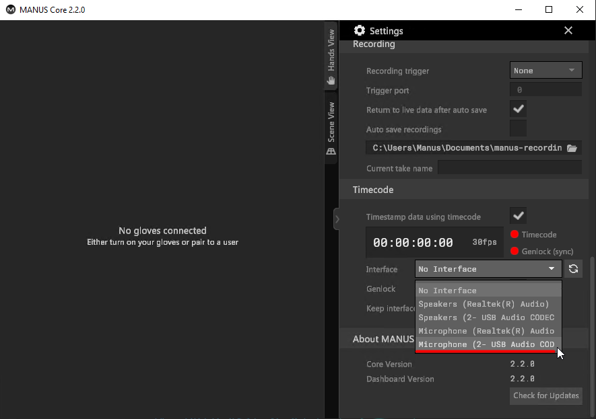The height and width of the screenshot is (419, 596).
Task: Switch to the Hands View tab
Action: [x=331, y=54]
